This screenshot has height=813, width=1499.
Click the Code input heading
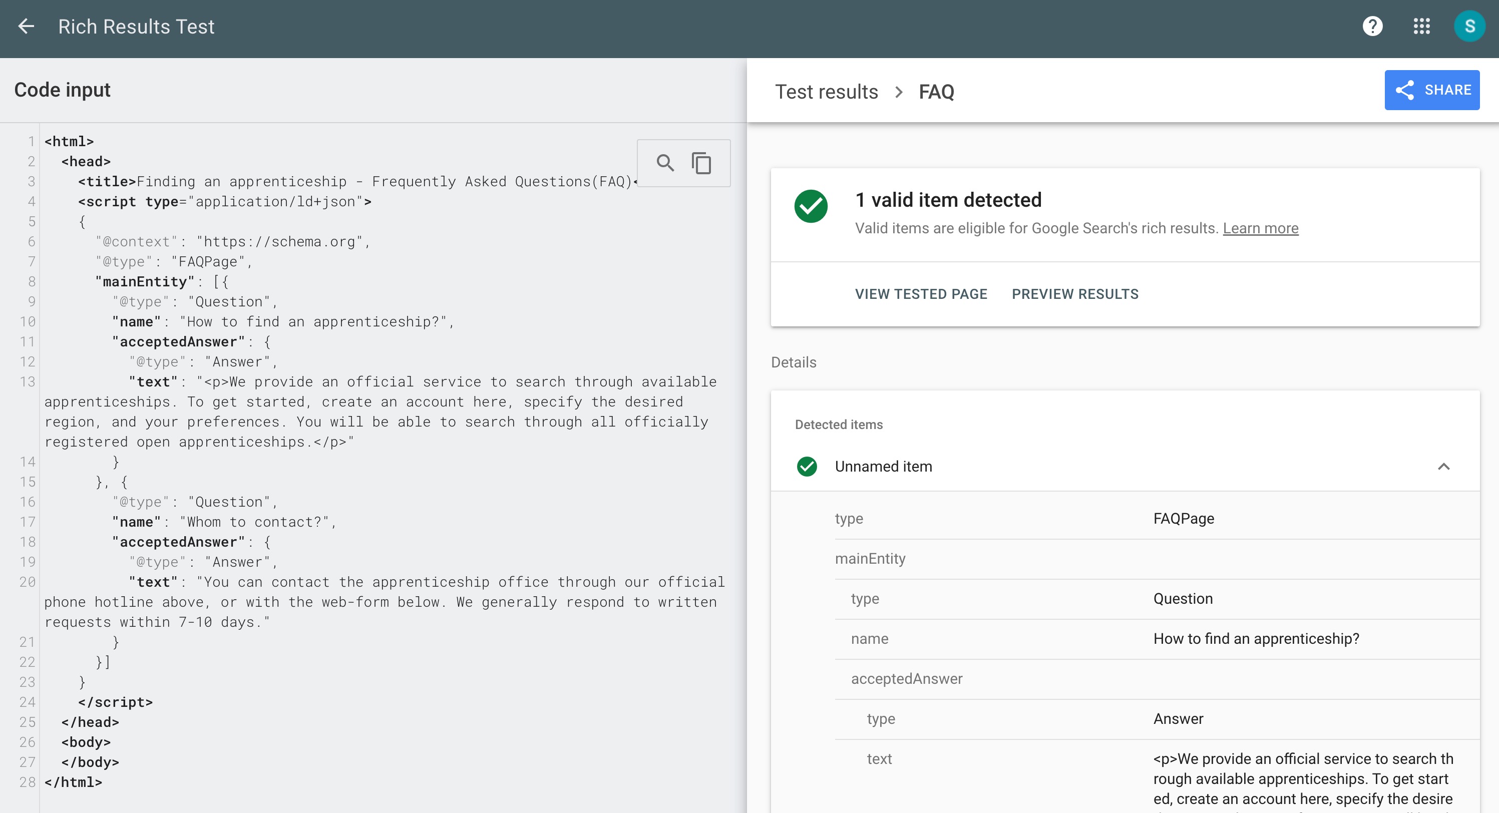(x=62, y=90)
